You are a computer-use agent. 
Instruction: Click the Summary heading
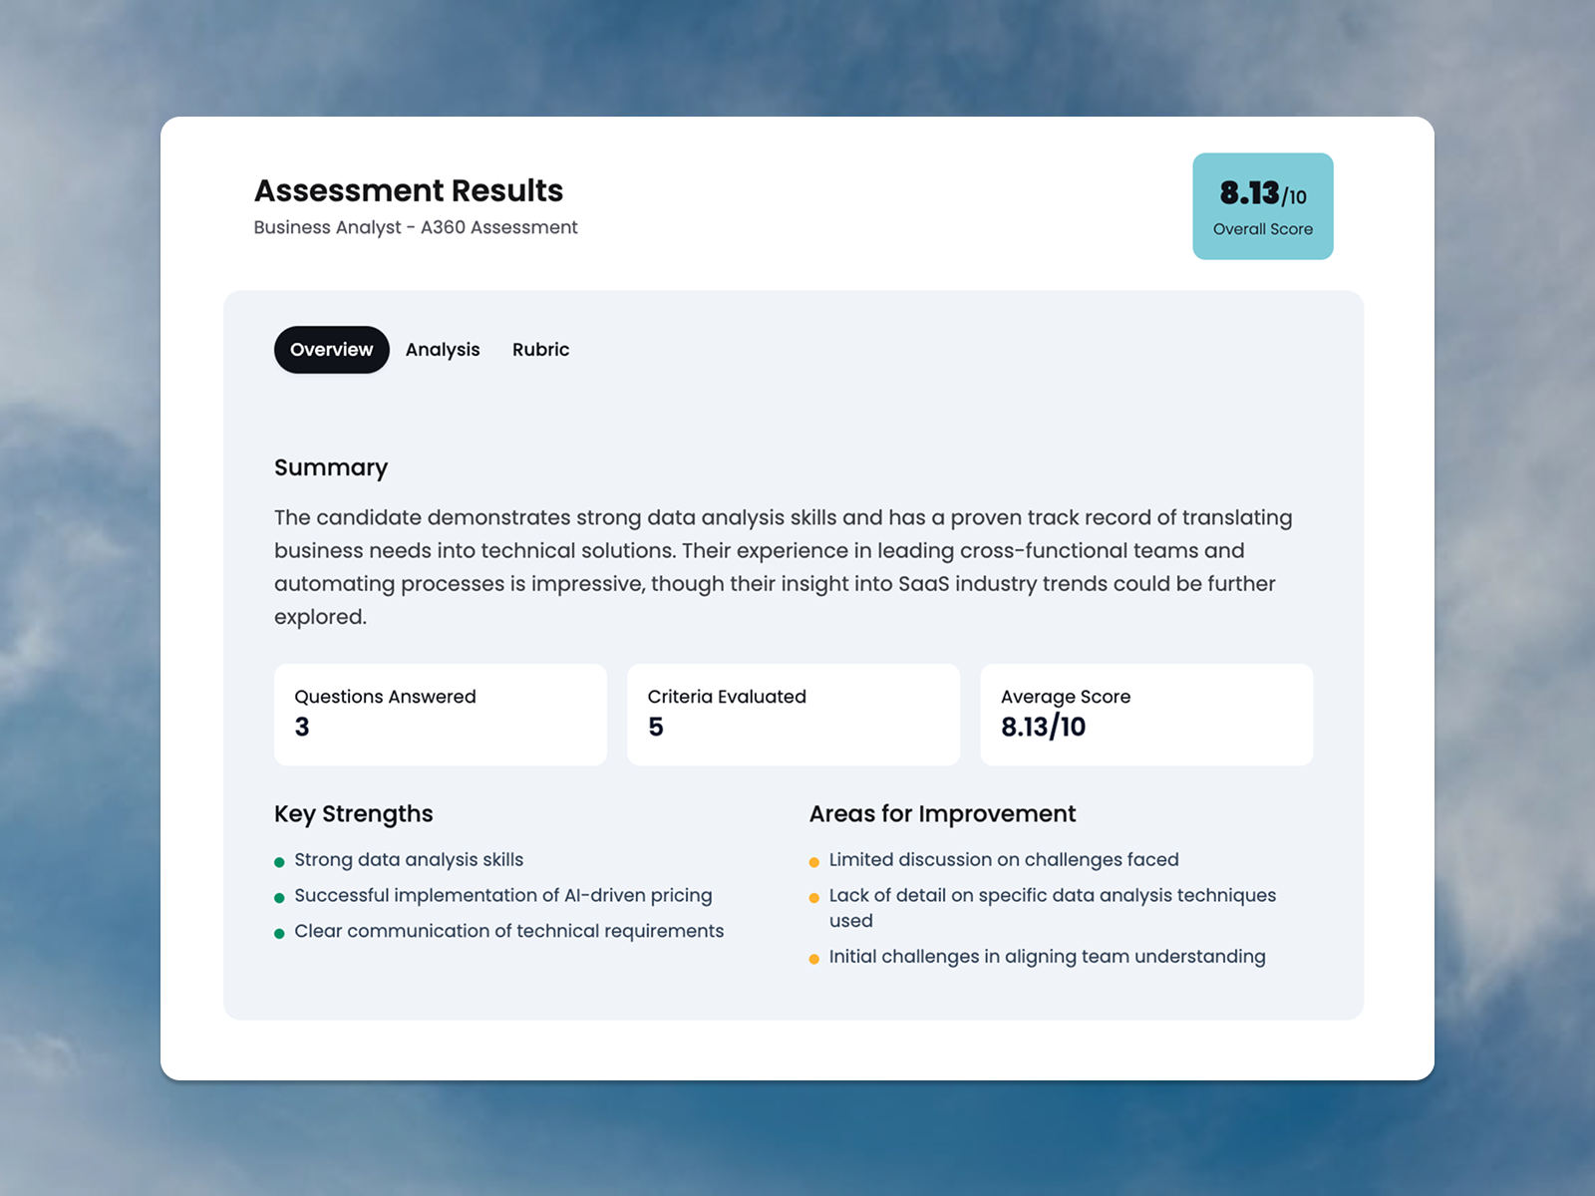[x=331, y=467]
